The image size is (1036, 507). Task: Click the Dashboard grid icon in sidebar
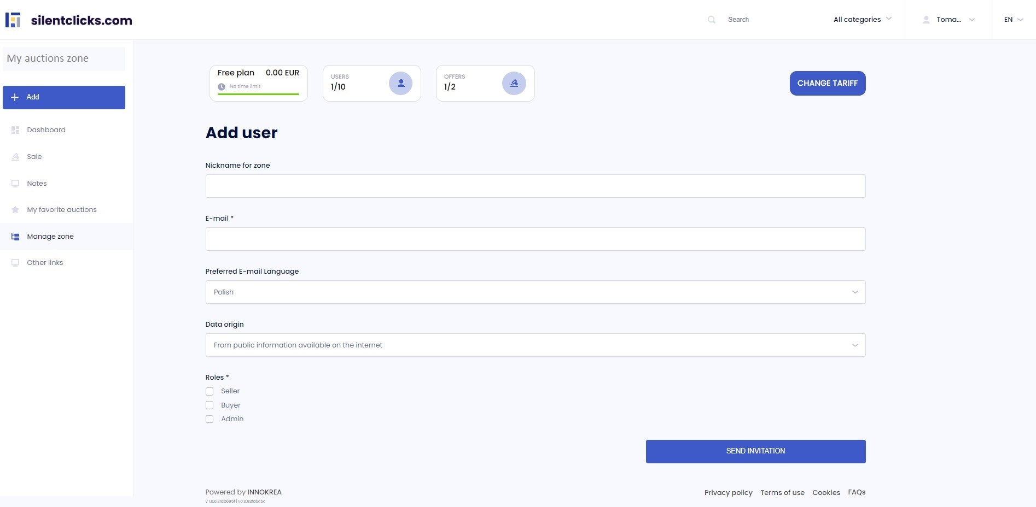[x=15, y=129]
